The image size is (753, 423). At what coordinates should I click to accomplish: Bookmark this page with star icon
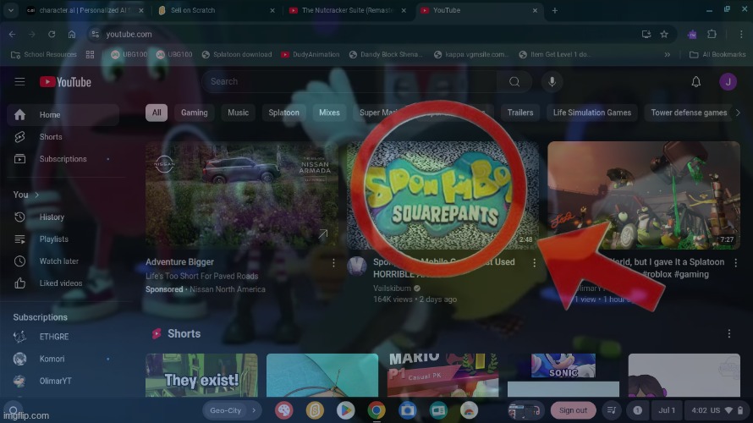click(x=664, y=34)
